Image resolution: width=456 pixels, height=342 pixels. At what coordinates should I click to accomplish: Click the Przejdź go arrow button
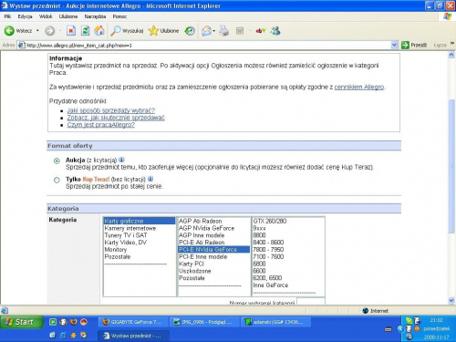point(405,45)
